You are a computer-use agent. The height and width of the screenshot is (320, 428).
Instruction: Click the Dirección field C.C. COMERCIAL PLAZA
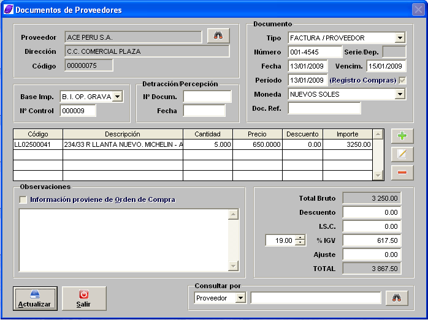[x=147, y=51]
